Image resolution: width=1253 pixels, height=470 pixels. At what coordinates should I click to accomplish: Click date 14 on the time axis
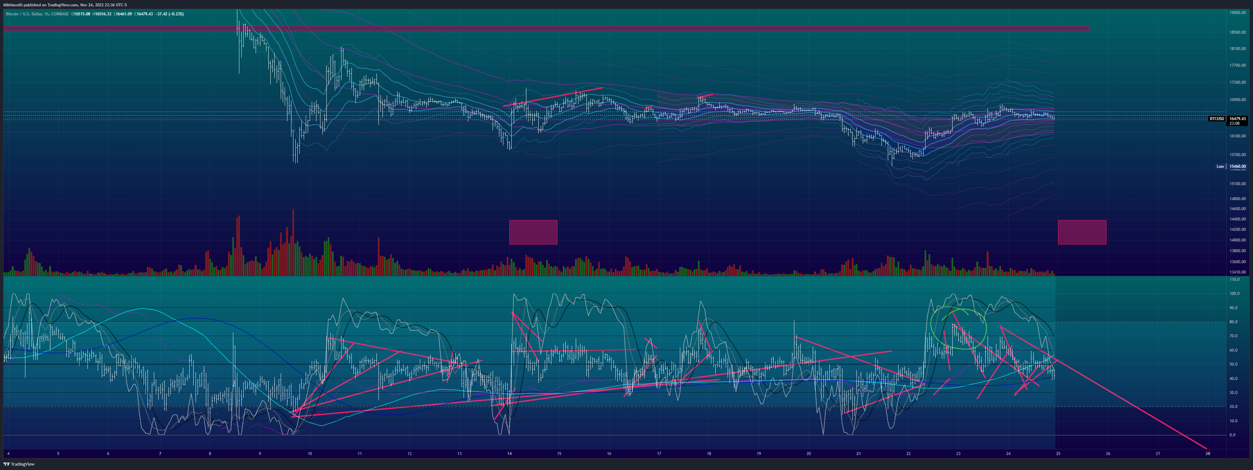coord(509,454)
